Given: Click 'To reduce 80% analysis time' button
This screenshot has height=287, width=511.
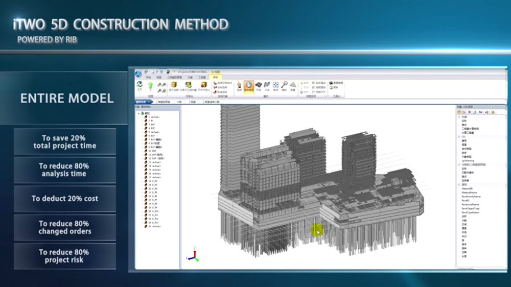Looking at the screenshot, I should coord(65,170).
